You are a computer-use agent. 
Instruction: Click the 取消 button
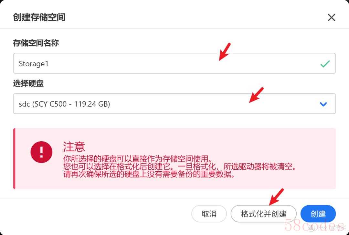pyautogui.click(x=209, y=214)
